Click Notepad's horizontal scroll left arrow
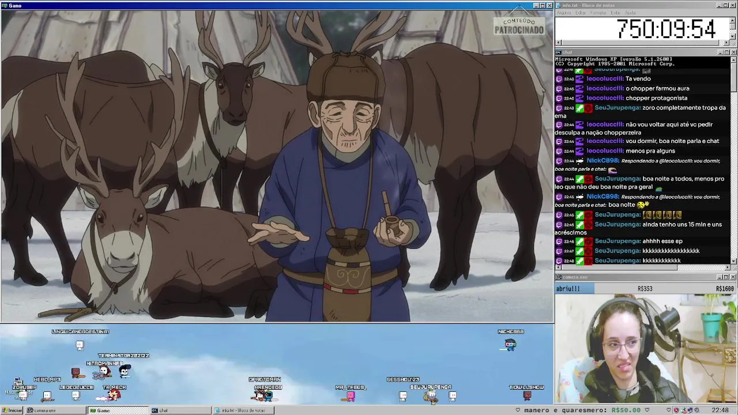This screenshot has height=415, width=738. (558, 43)
